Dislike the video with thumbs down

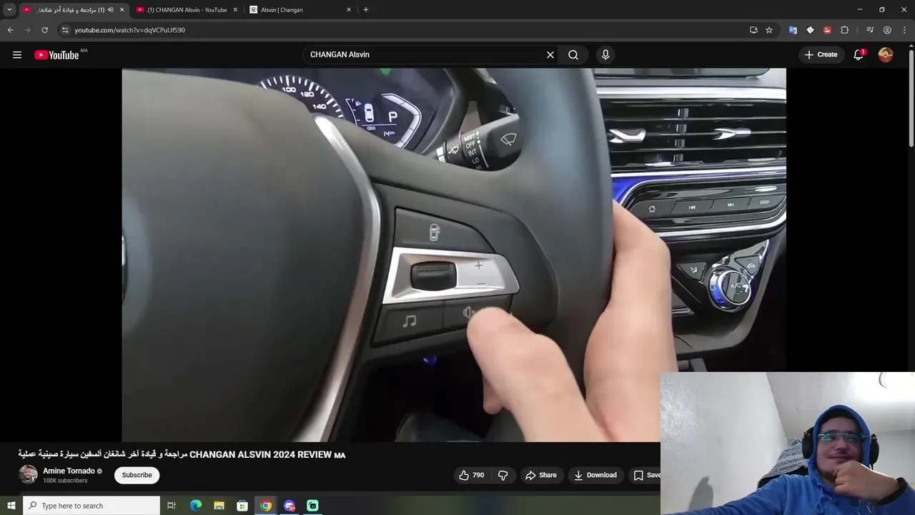[503, 475]
